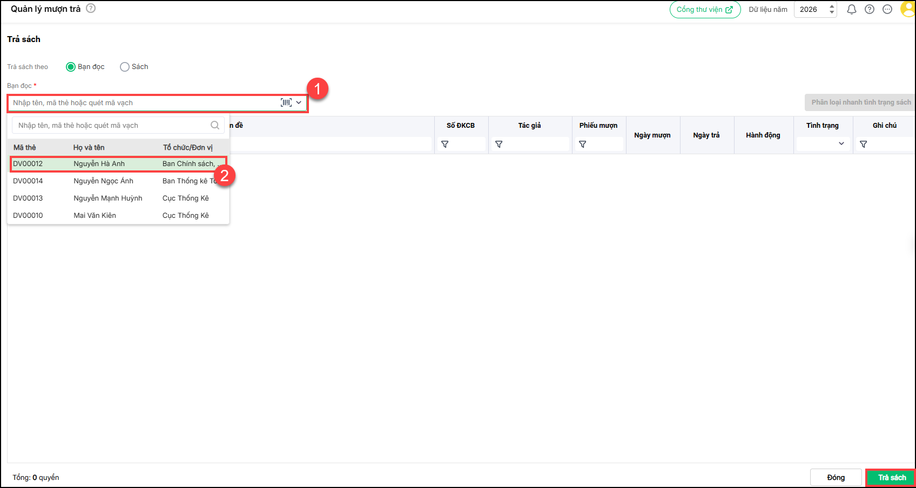Open the notification bell
This screenshot has height=488, width=916.
851,9
